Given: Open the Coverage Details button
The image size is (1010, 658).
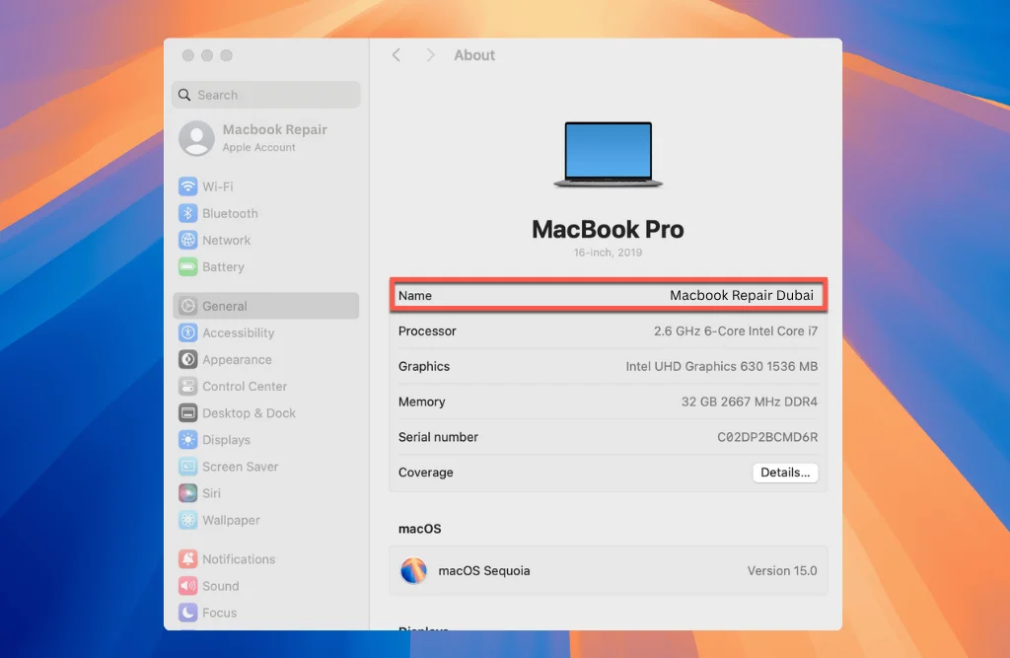Looking at the screenshot, I should 784,473.
